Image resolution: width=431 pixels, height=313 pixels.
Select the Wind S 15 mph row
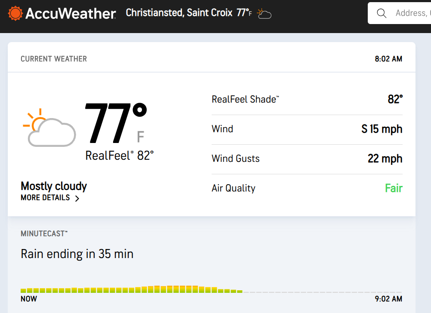coord(307,129)
